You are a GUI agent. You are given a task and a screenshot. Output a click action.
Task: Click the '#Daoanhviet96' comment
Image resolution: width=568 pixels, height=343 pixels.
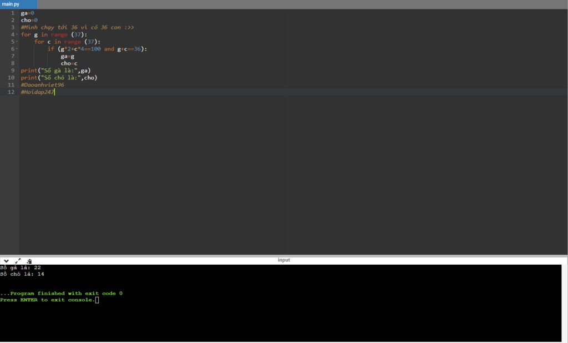42,85
